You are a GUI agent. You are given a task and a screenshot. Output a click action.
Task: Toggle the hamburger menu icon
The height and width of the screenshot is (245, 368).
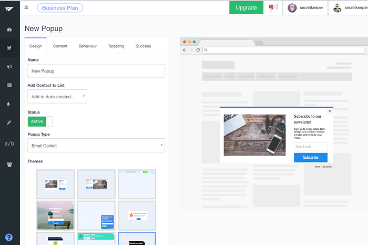pos(26,7)
